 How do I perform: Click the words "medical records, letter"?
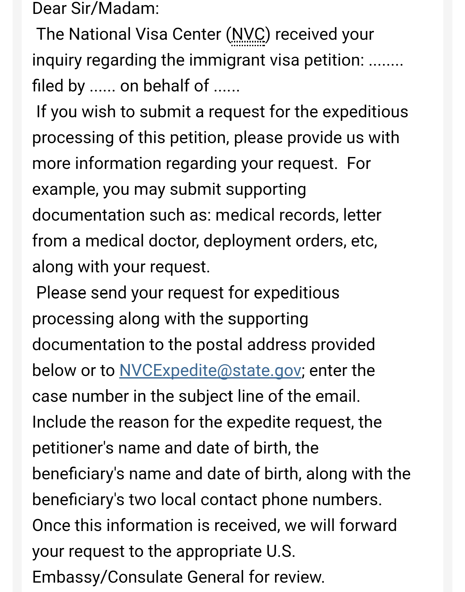coord(298,215)
